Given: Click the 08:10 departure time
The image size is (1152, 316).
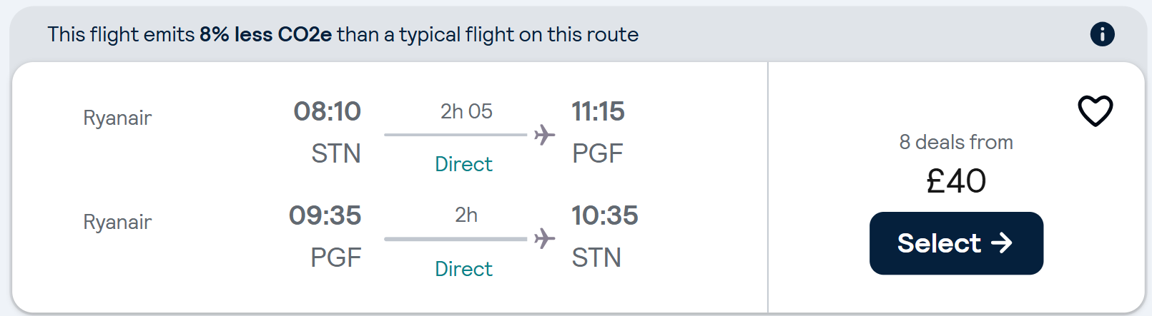Looking at the screenshot, I should pos(328,111).
